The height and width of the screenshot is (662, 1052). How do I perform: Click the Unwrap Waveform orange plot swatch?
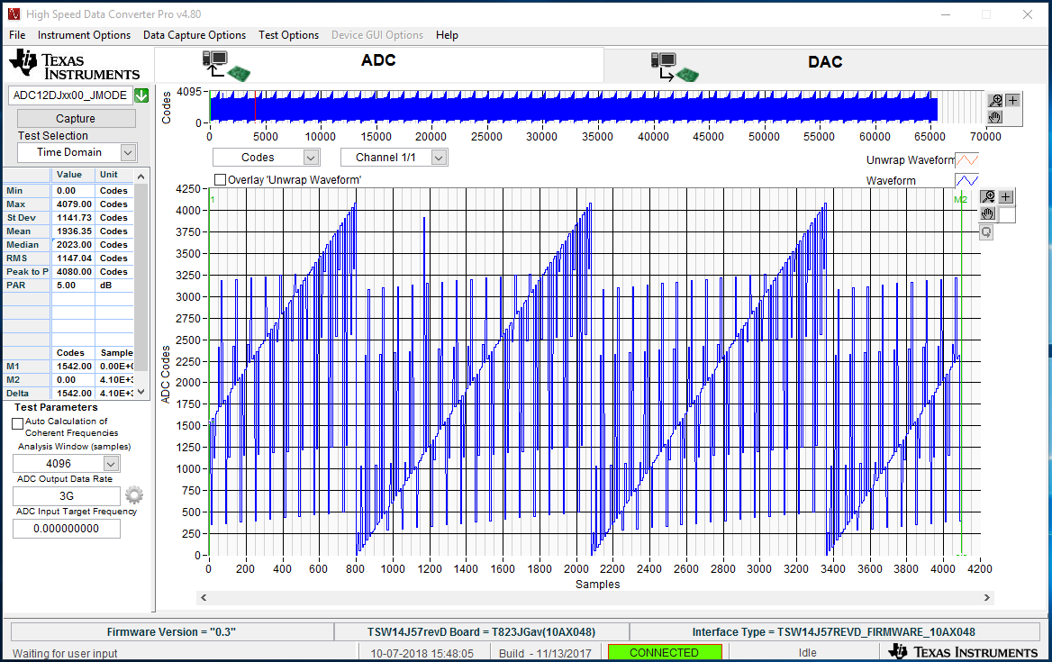[966, 159]
